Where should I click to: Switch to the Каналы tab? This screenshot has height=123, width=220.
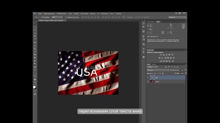point(154,65)
